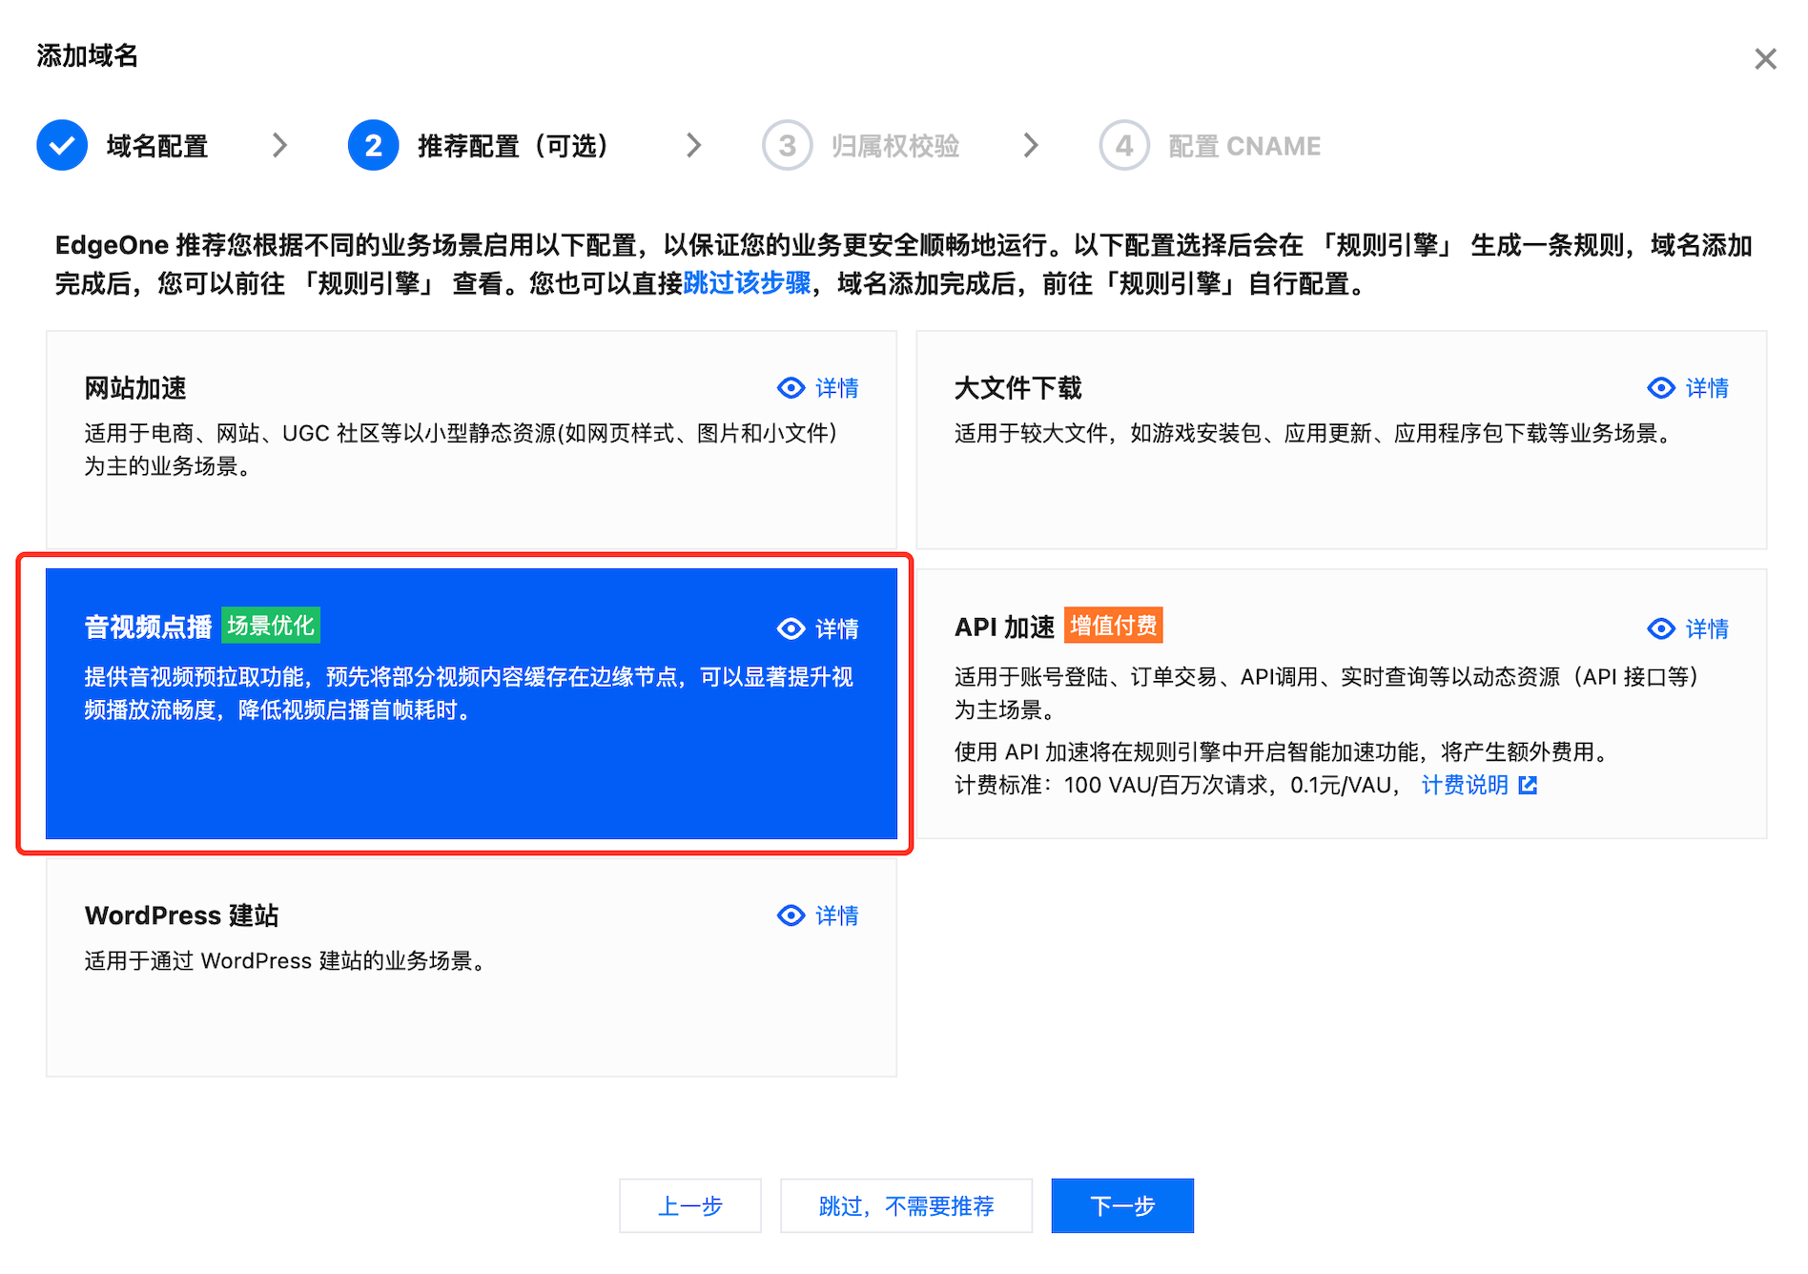Proceed with 下一步 button

tap(1122, 1206)
